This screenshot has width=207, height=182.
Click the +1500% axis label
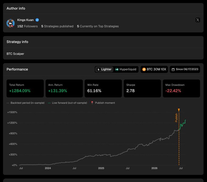12,112
